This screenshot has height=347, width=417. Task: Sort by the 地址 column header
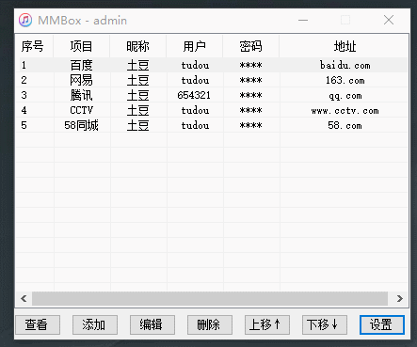[345, 46]
